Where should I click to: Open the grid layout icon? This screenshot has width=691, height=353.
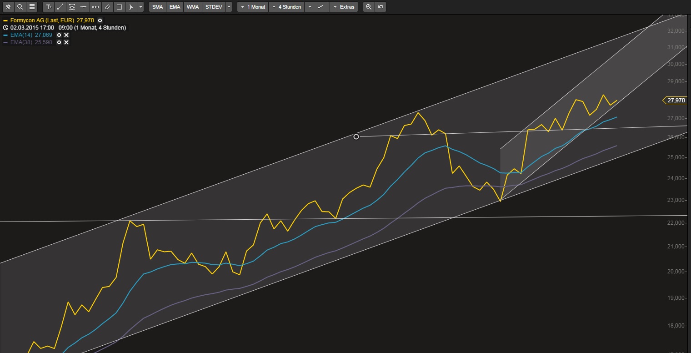click(32, 7)
